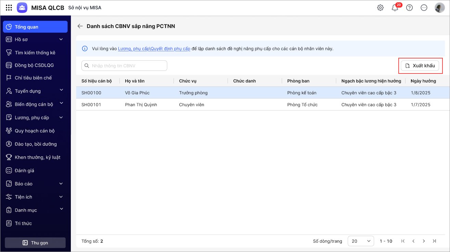The image size is (450, 252).
Task: Follow the Lương, phụ cấp\Quyết định phụ cấp link
Action: tap(154, 49)
